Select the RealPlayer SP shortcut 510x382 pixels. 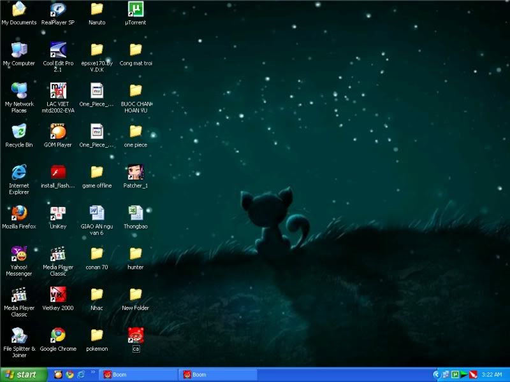pyautogui.click(x=58, y=13)
